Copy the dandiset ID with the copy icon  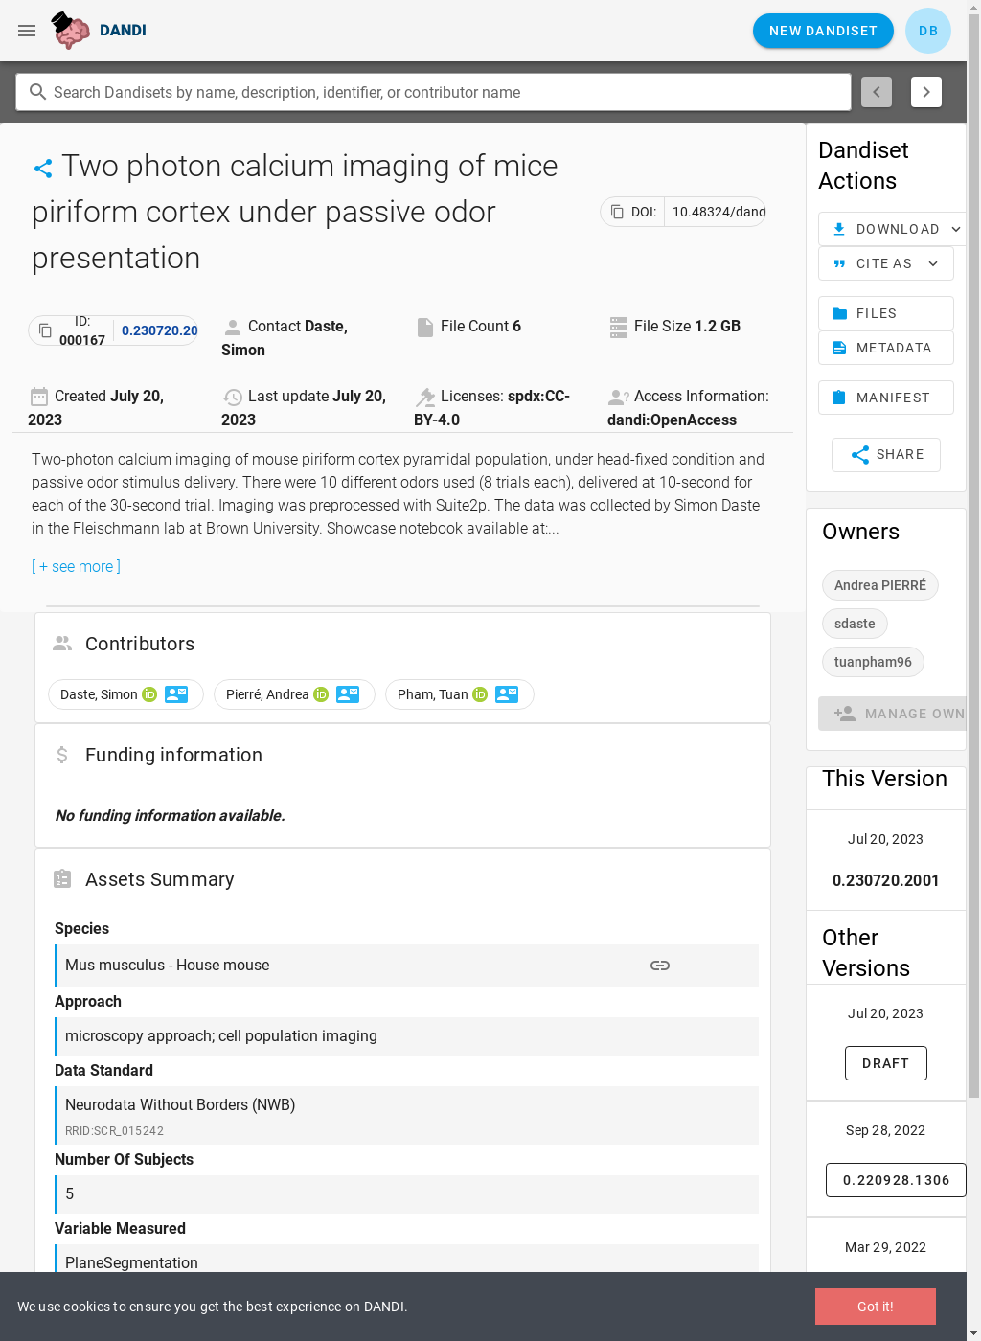45,330
